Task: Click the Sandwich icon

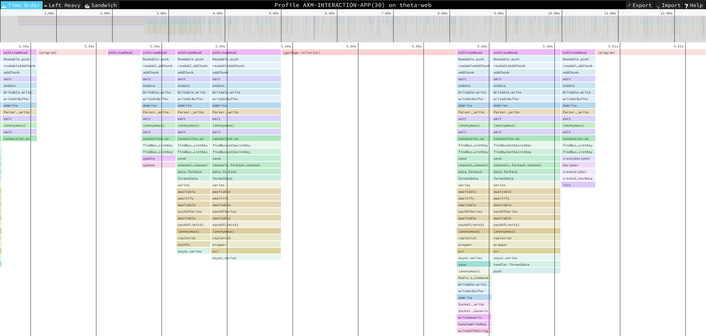Action: tap(87, 6)
